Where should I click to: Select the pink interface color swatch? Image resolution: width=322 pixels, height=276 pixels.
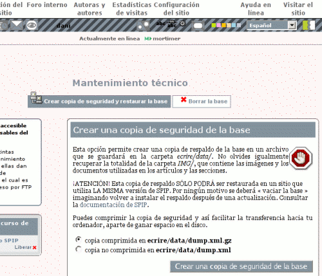coord(219,25)
